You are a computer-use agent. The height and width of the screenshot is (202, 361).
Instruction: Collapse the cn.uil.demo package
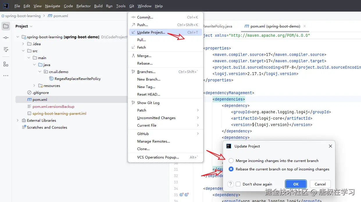[40, 72]
